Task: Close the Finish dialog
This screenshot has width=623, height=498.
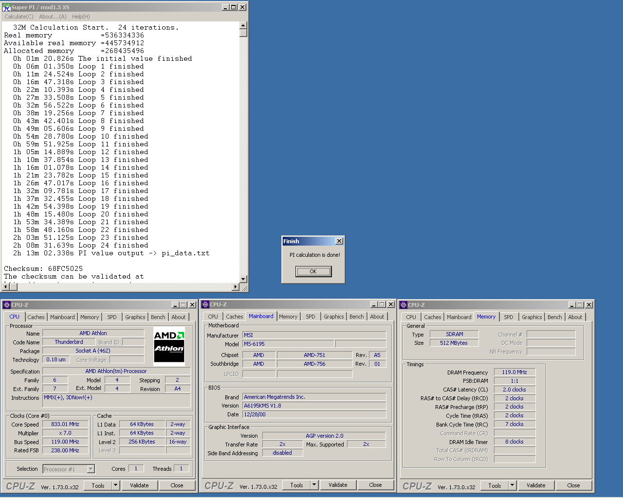Action: pos(339,241)
